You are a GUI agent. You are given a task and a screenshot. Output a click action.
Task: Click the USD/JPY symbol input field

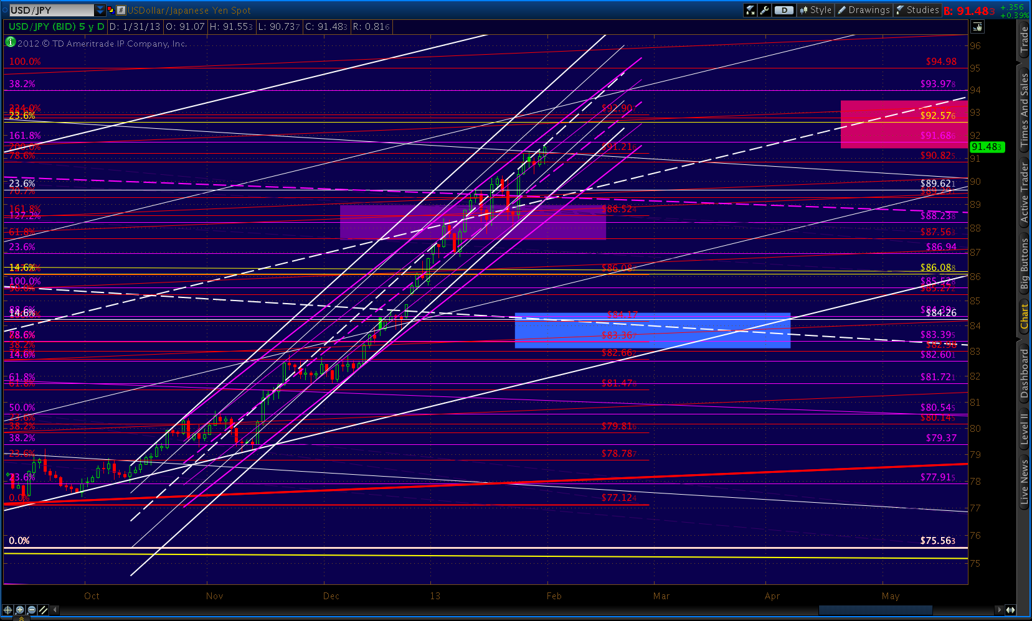(x=51, y=10)
